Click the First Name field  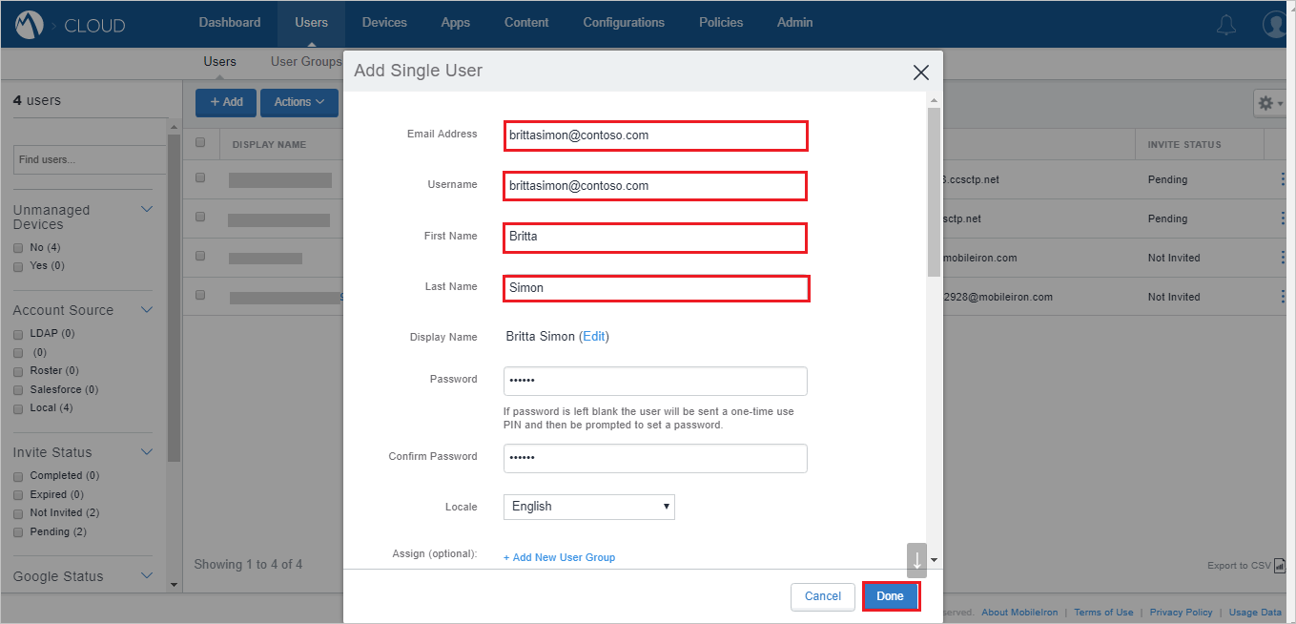655,238
